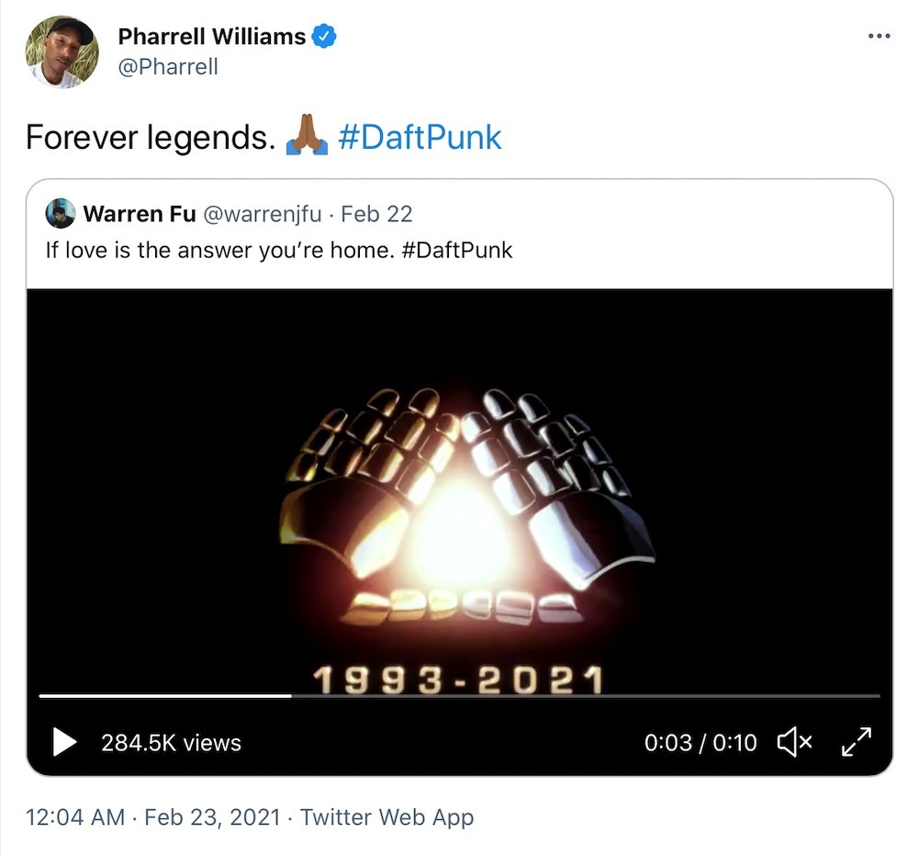Unmute the video sound
This screenshot has width=918, height=855.
coord(794,742)
